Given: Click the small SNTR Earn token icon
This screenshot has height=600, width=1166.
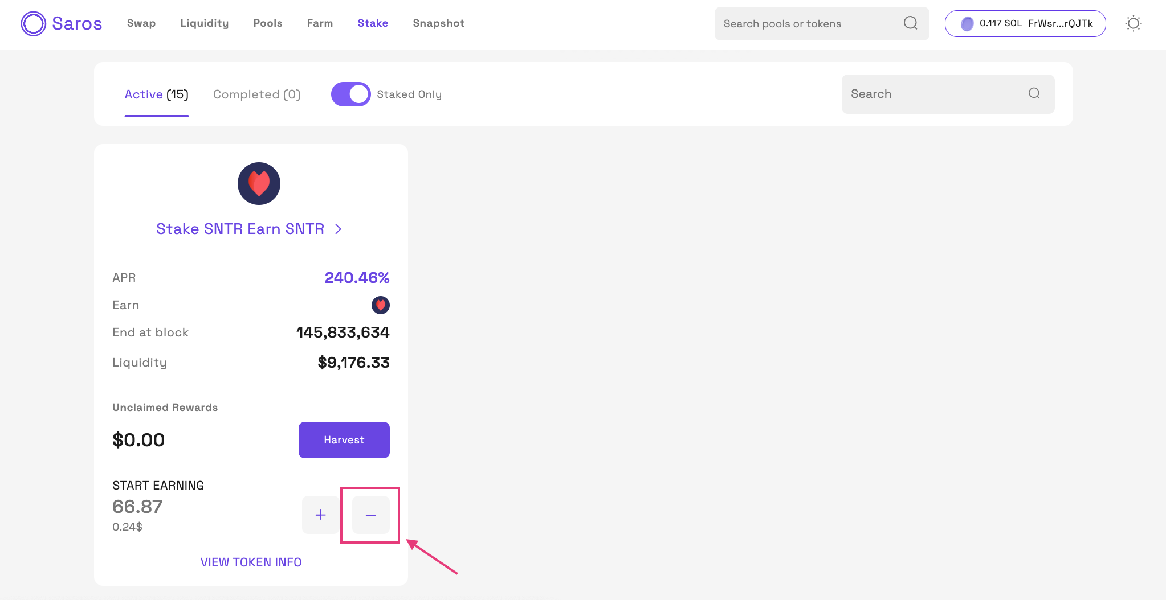Looking at the screenshot, I should pos(381,305).
